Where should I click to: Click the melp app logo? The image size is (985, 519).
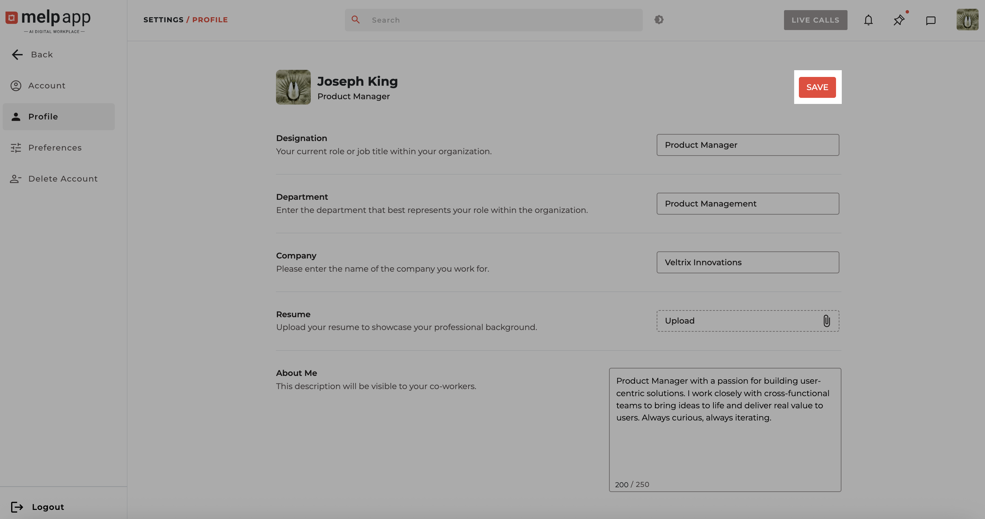(48, 20)
